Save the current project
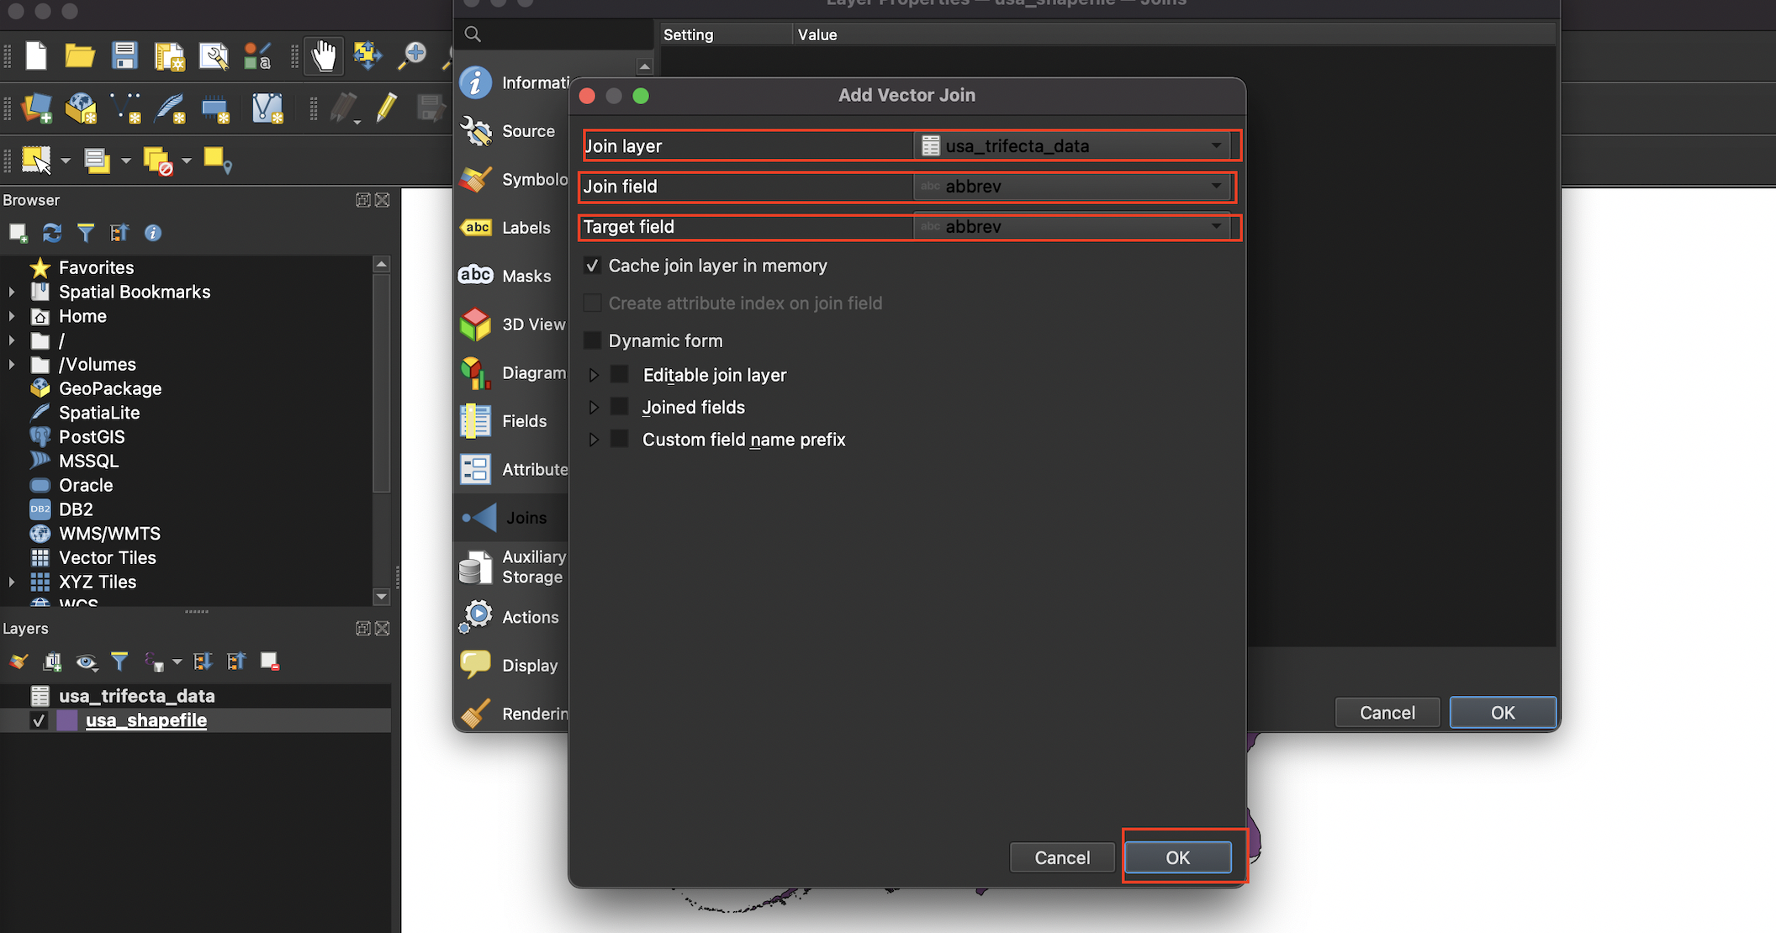 125,55
